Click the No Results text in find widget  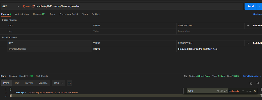pos(234,91)
